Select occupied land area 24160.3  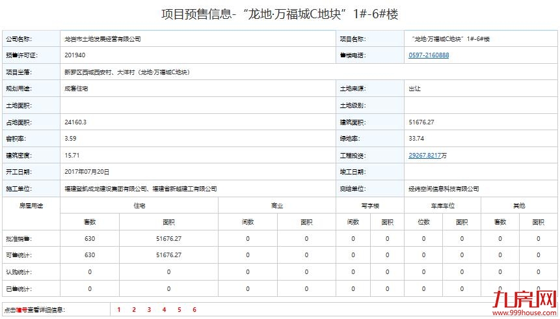(75, 122)
